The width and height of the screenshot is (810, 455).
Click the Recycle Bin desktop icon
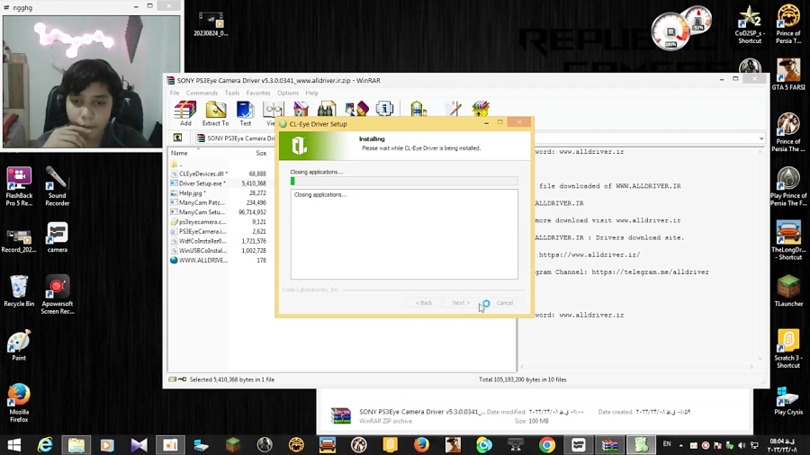(x=19, y=291)
